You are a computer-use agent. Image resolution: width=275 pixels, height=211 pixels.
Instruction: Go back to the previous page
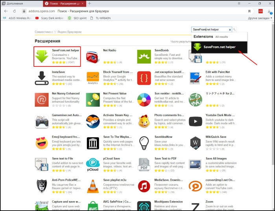6,11
